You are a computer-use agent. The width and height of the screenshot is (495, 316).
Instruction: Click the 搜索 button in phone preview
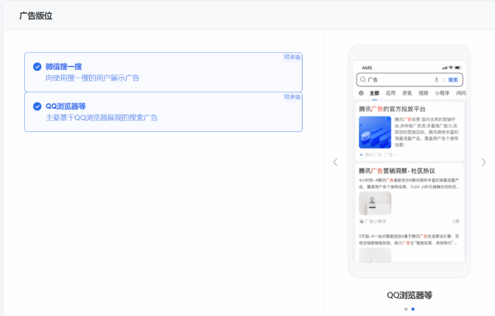(453, 80)
